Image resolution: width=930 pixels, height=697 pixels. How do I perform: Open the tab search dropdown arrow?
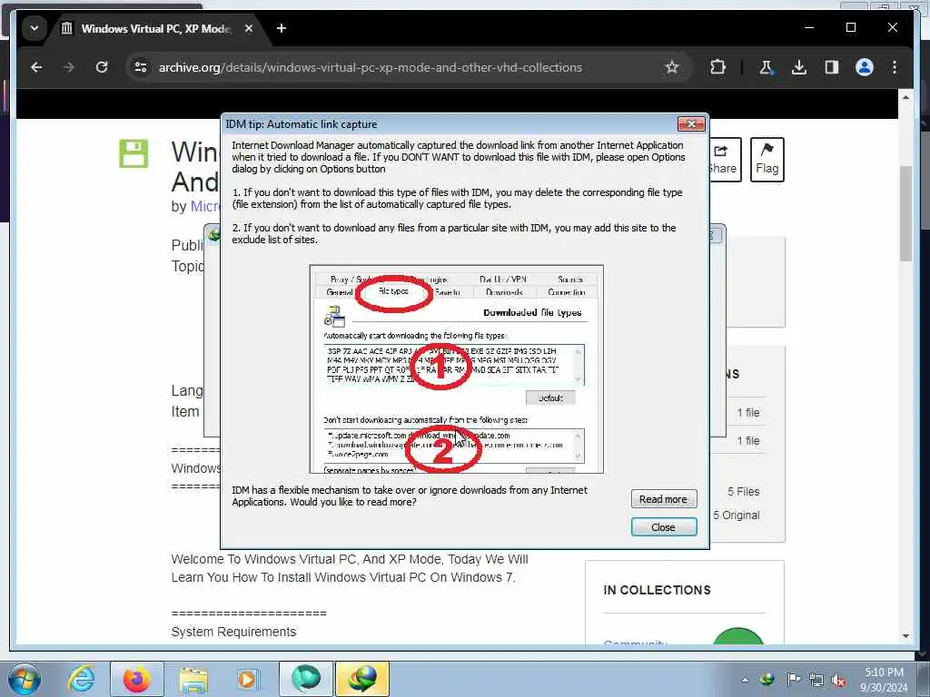tap(35, 28)
